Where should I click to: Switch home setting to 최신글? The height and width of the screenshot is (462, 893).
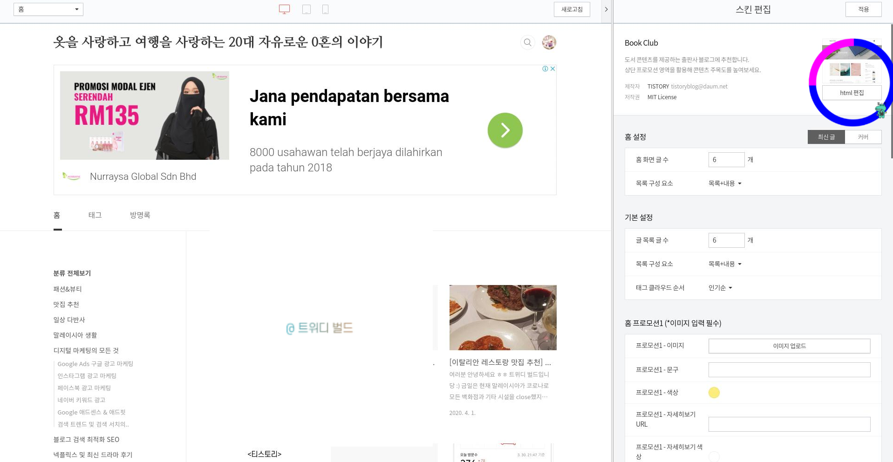826,137
